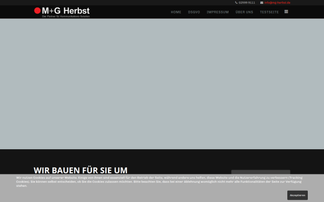Select the TESTSEITE menu item
324x202 pixels.
269,12
